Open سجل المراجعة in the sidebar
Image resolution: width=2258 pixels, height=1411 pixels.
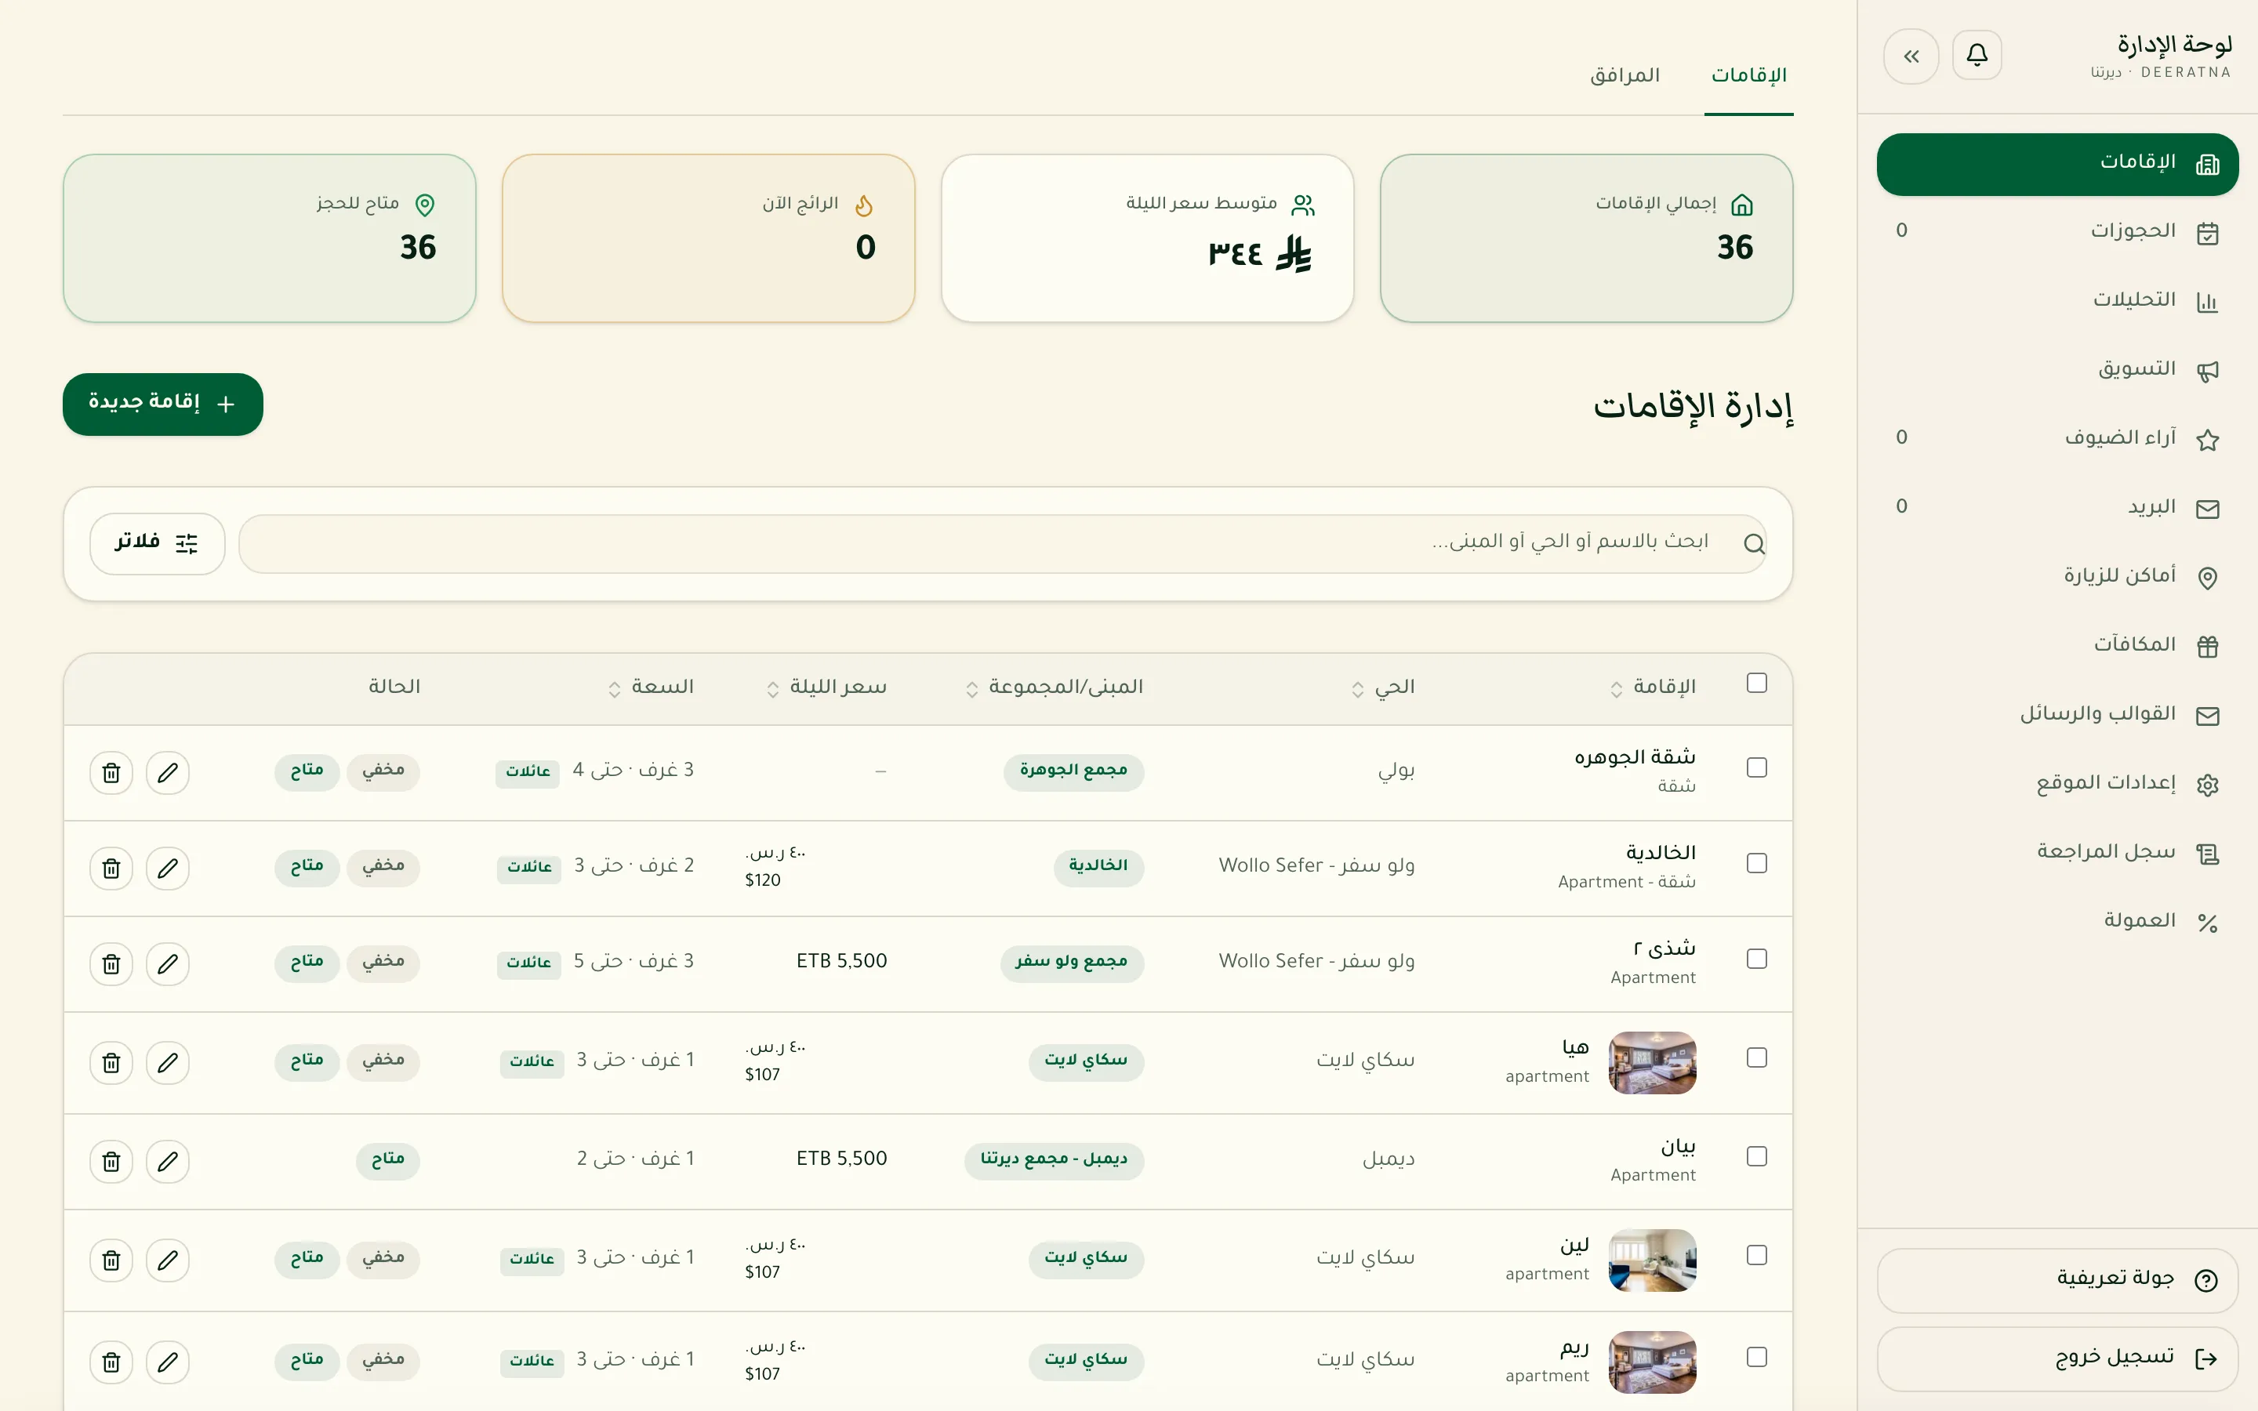(x=2057, y=853)
